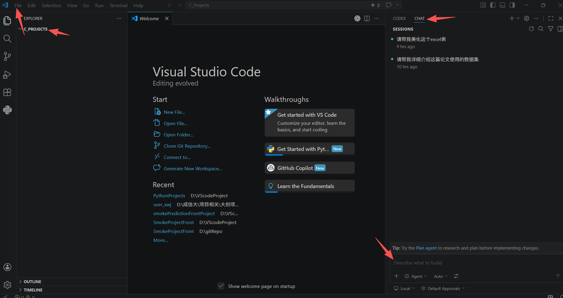Screen dimensions: 563x298
Task: Open the Source Control view
Action: pyautogui.click(x=7, y=56)
